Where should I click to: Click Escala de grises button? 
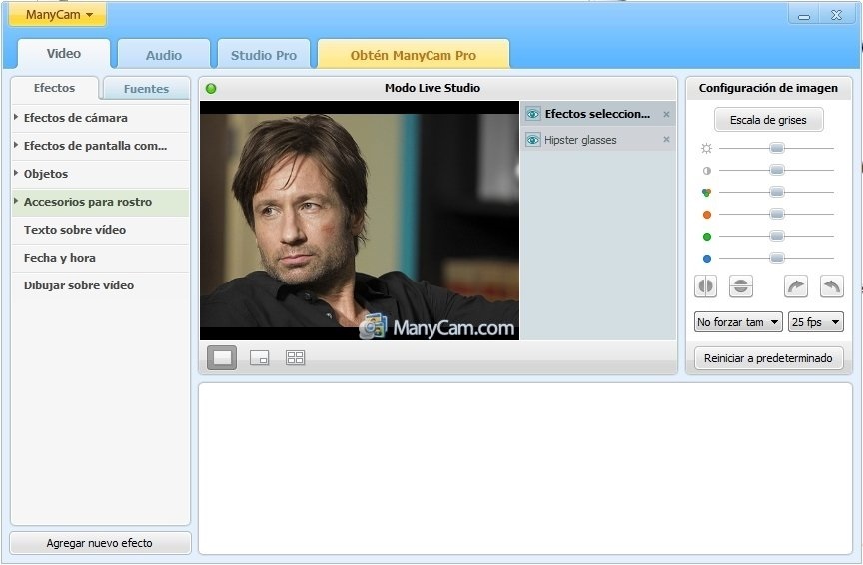(768, 120)
